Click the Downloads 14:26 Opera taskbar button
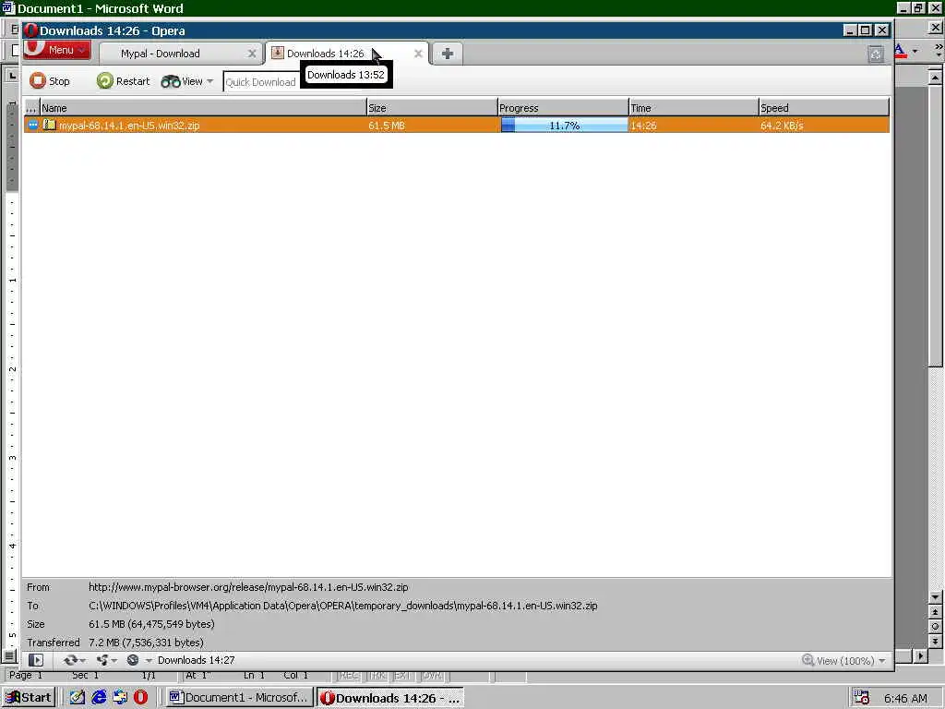 [x=390, y=698]
